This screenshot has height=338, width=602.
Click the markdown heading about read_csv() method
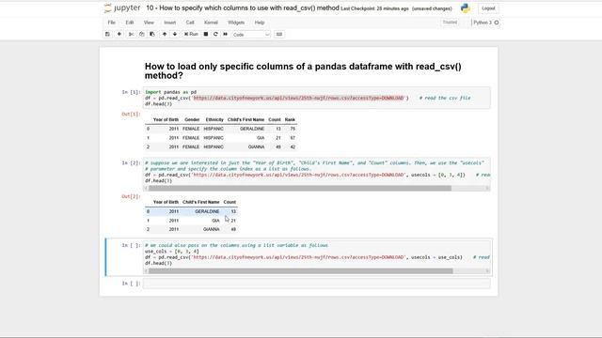[303, 71]
